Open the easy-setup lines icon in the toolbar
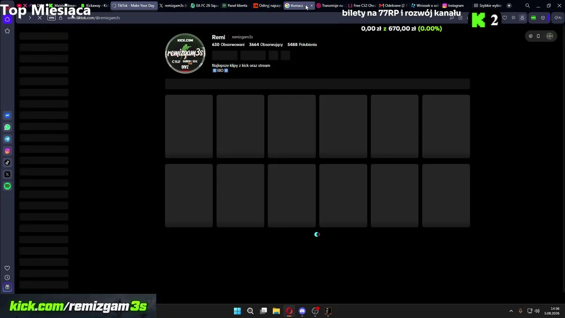Image resolution: width=565 pixels, height=318 pixels. 513,18
